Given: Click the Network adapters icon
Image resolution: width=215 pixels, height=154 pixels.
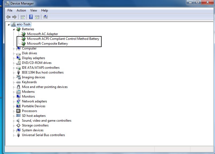Looking at the screenshot, I should pyautogui.click(x=18, y=101).
